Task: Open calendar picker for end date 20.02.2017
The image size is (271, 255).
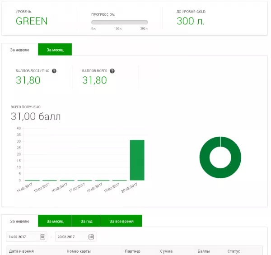Action: [91, 236]
